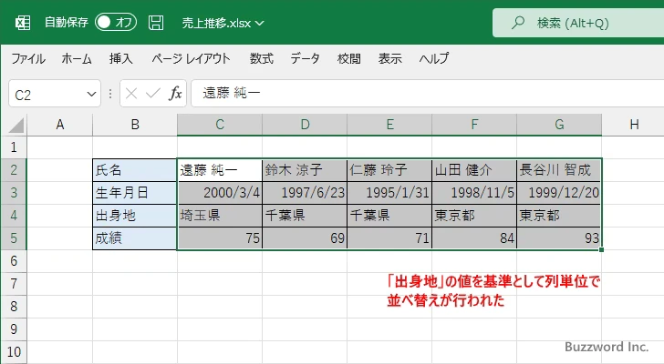
Task: Click the 氏名 cell
Action: coord(135,170)
